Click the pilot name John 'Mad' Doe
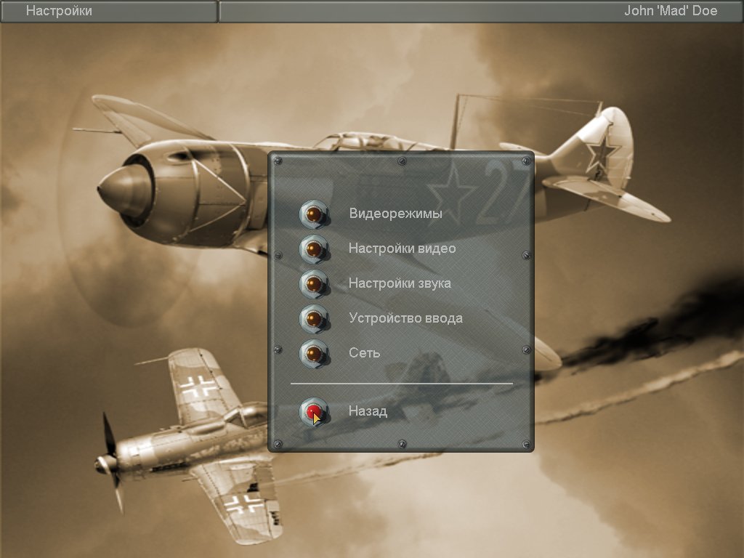Image resolution: width=744 pixels, height=558 pixels. click(x=671, y=11)
